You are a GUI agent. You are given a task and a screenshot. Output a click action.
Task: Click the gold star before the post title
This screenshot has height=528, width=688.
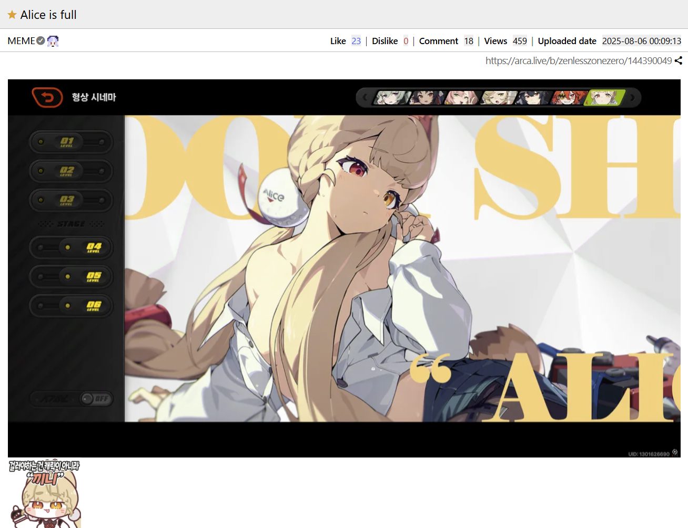tap(12, 15)
